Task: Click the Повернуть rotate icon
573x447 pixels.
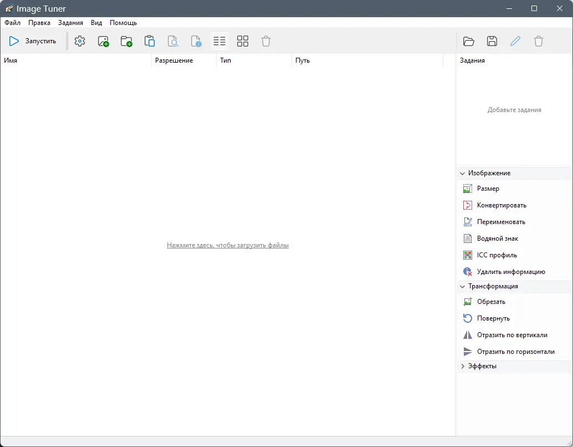Action: click(467, 318)
